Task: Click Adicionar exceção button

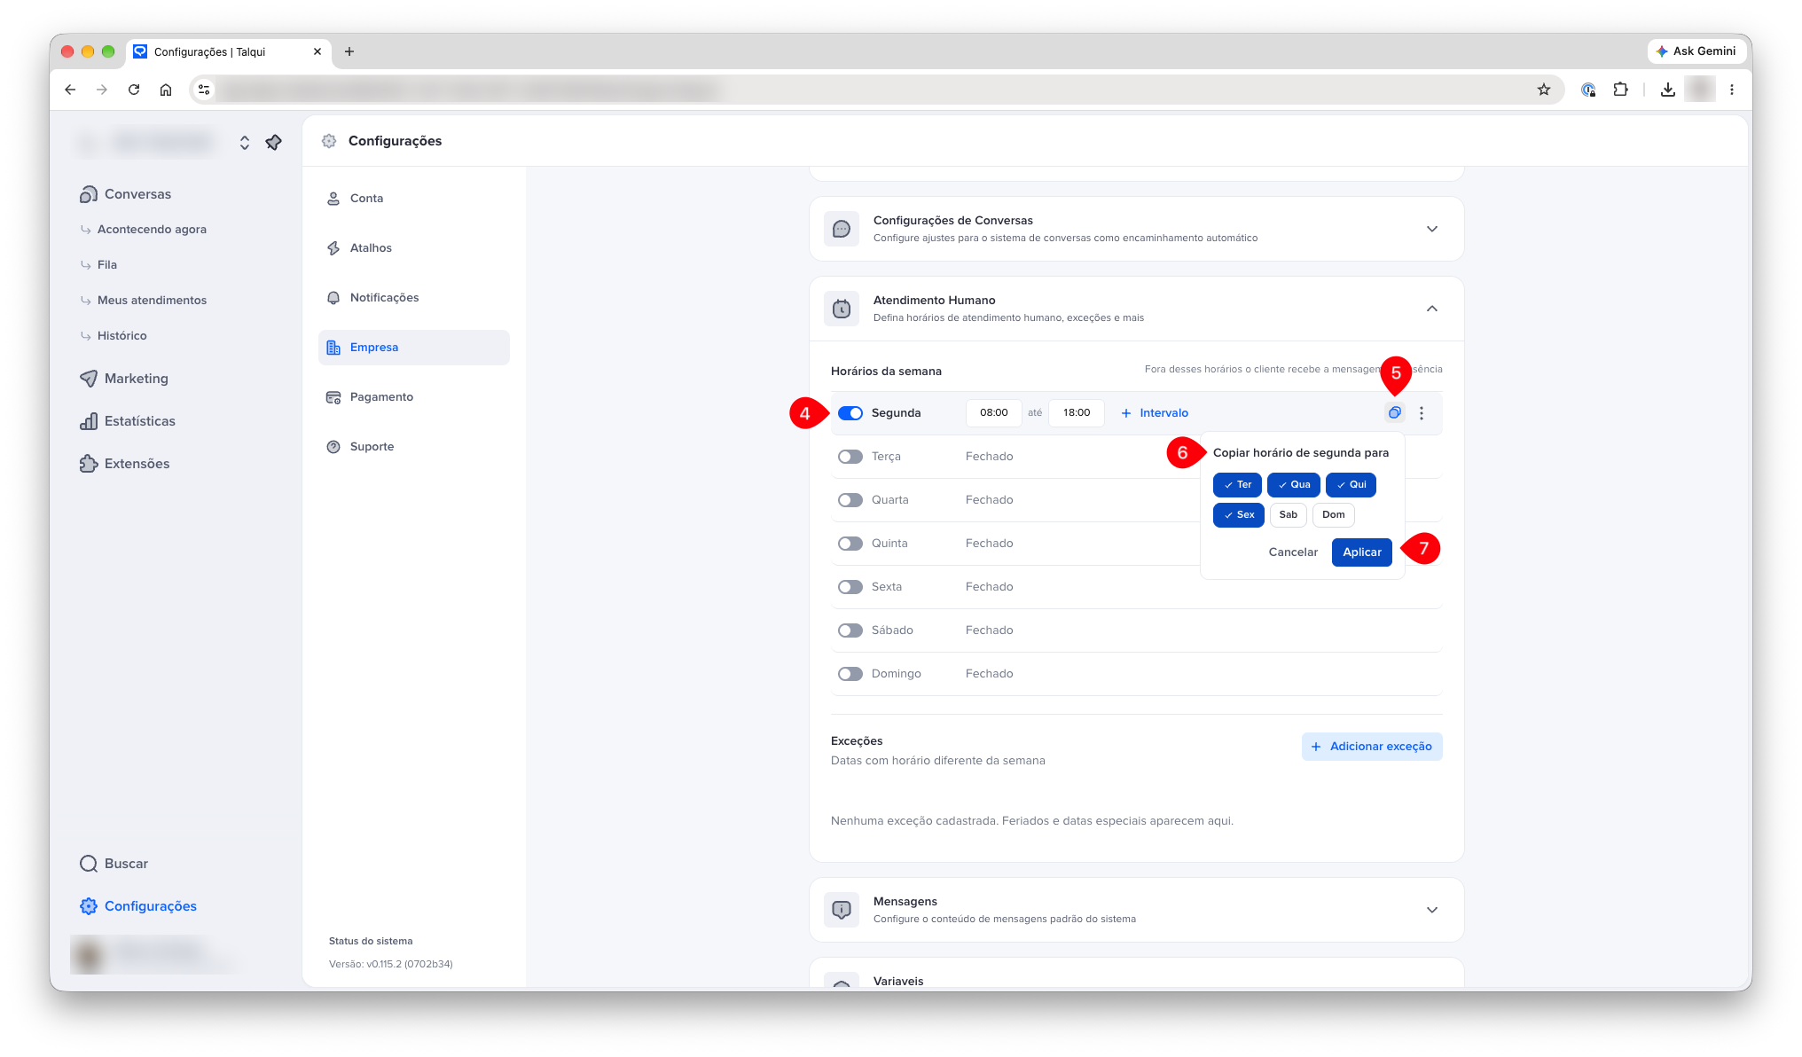Action: 1371,747
